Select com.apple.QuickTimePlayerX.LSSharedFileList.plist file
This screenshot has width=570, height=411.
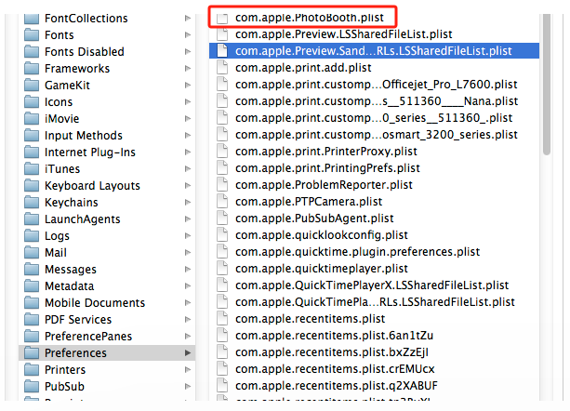click(372, 285)
